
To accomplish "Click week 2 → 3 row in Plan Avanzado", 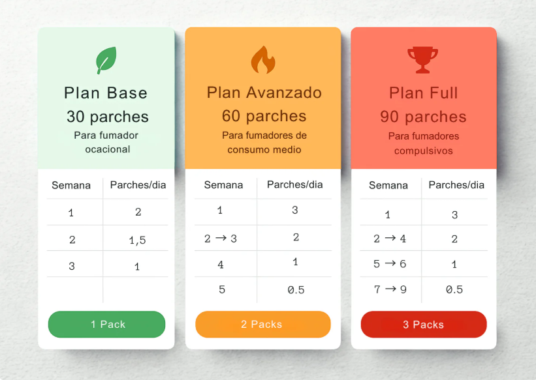I will click(x=221, y=239).
